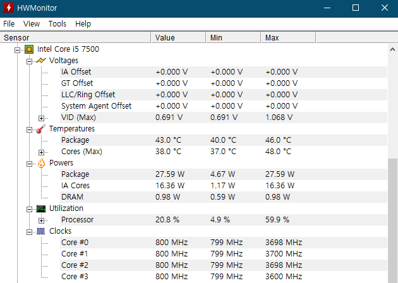Click the Voltages lightning icon
The height and width of the screenshot is (283, 398).
tap(41, 61)
